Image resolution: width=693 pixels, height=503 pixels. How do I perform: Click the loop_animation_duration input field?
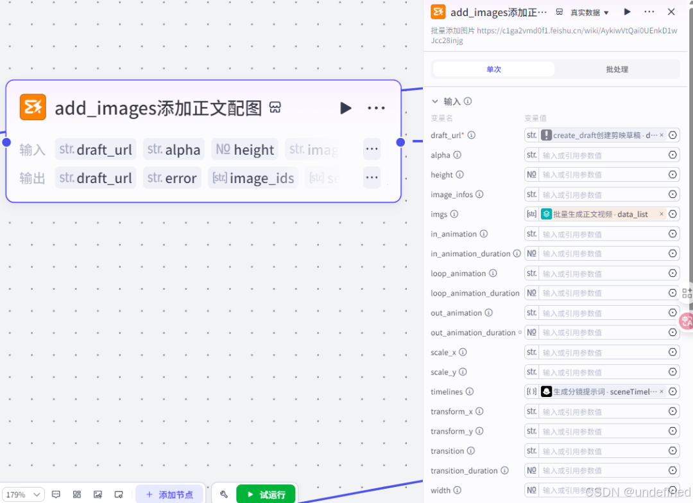602,293
